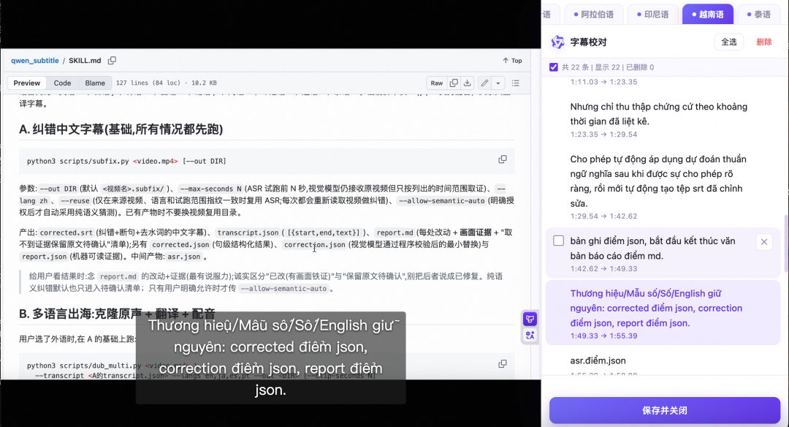Switch to the Blame view
The width and height of the screenshot is (789, 427).
[95, 83]
